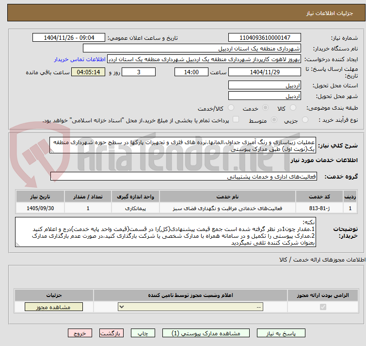This screenshot has height=346, width=366.
Task: Open مشاهده مدارک پیوستی (1) button
Action: [x=206, y=333]
